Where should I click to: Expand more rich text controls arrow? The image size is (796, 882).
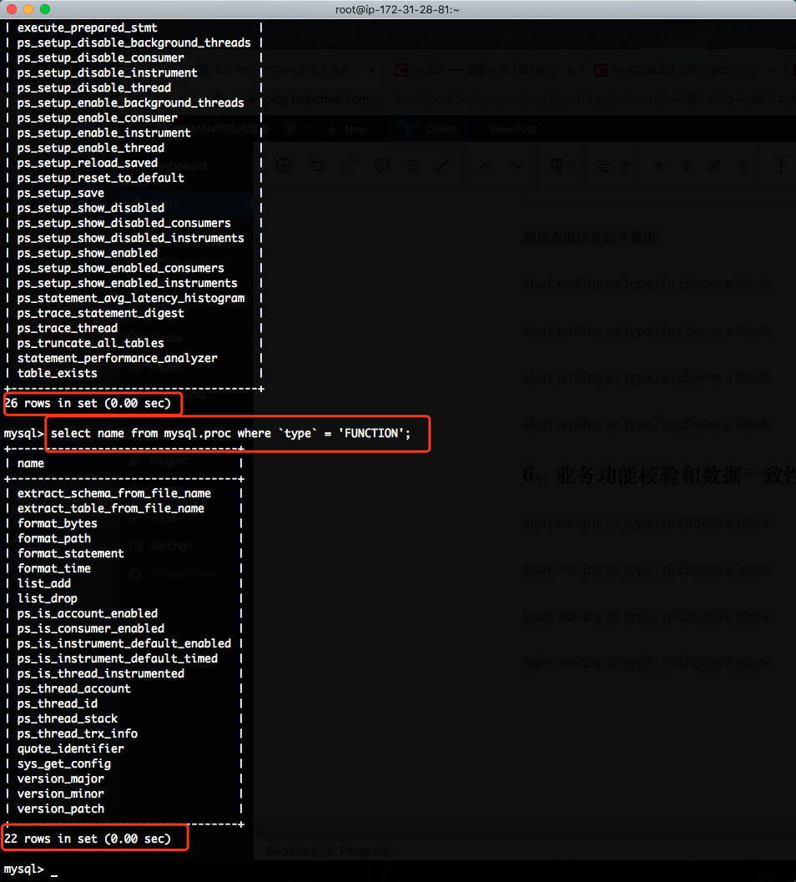742,166
